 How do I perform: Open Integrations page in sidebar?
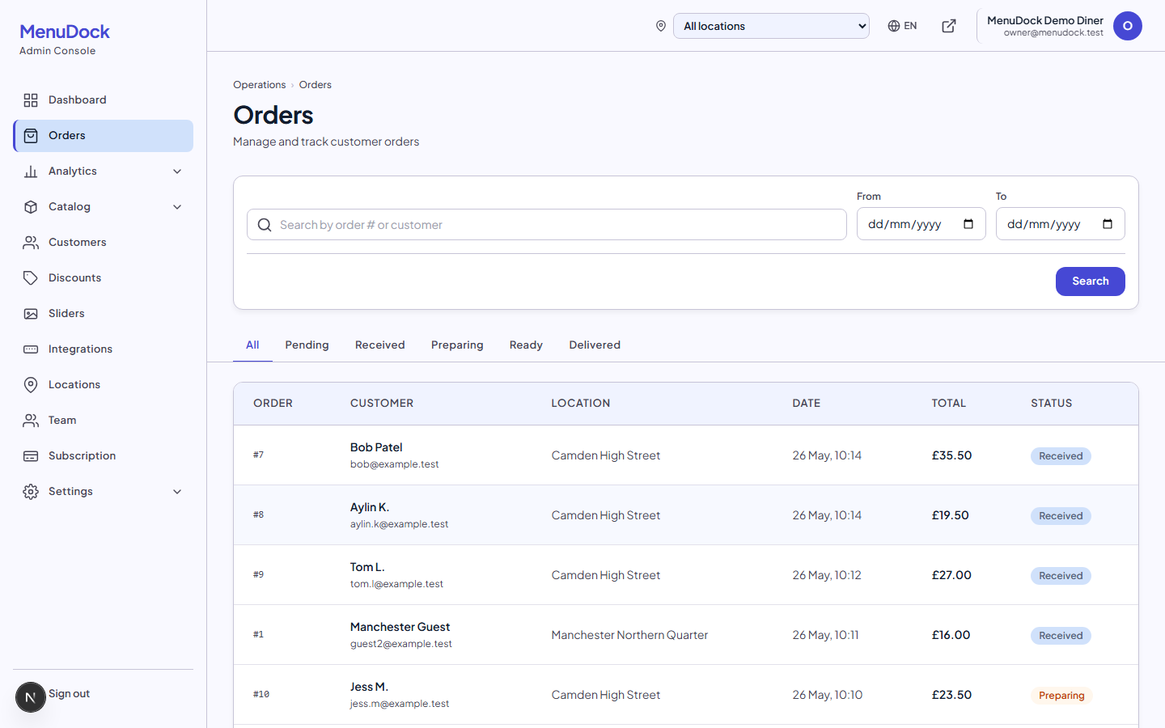[x=104, y=349]
